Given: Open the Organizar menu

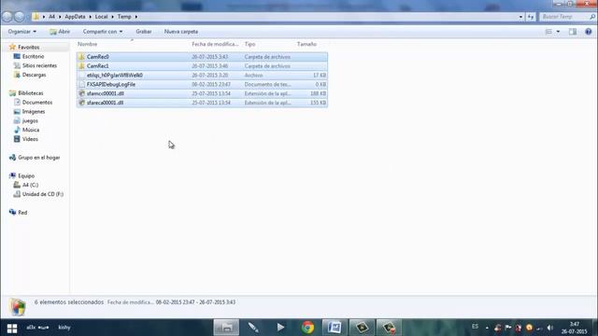Looking at the screenshot, I should (22, 32).
